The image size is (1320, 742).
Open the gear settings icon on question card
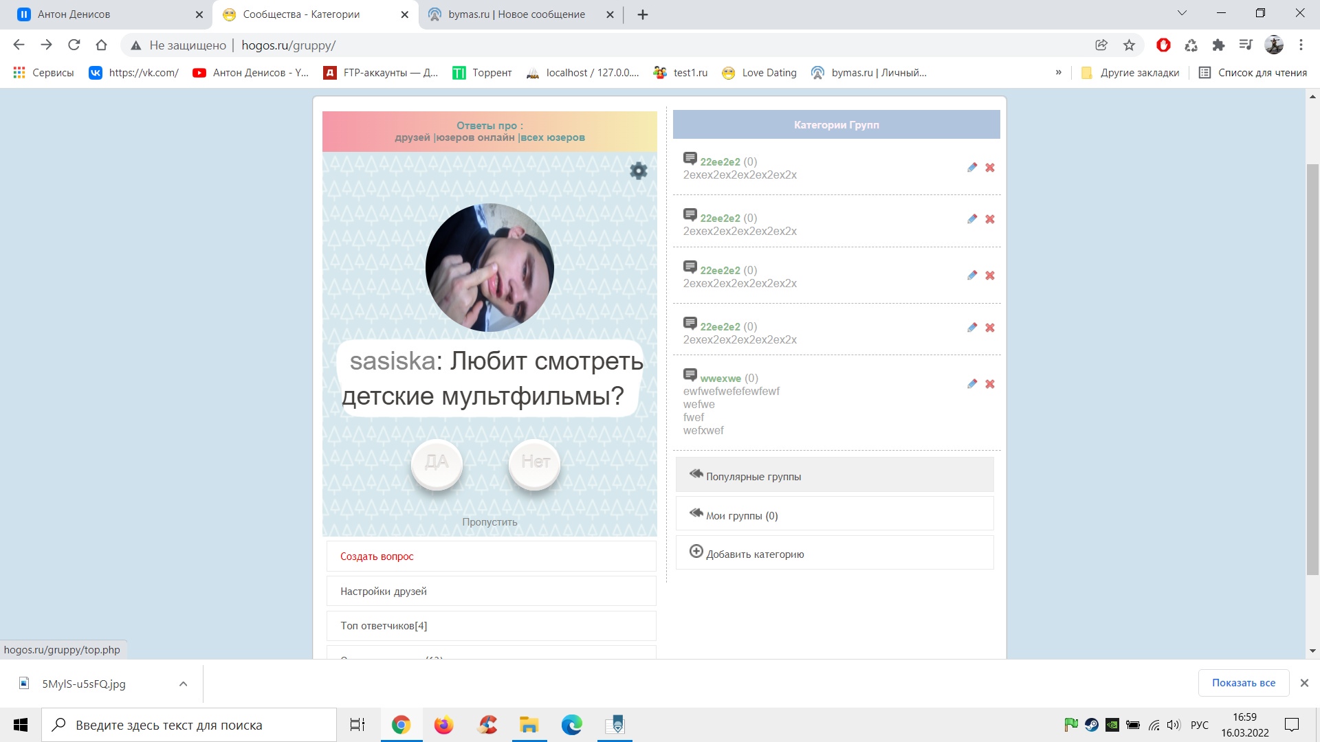[x=638, y=170]
